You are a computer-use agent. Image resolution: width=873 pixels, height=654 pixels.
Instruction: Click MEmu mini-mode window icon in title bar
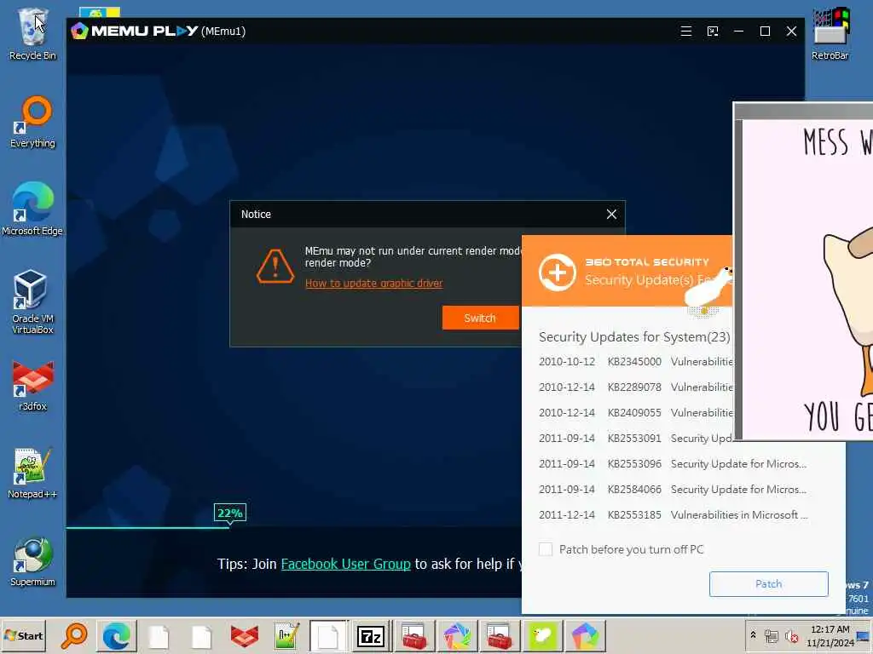click(713, 32)
